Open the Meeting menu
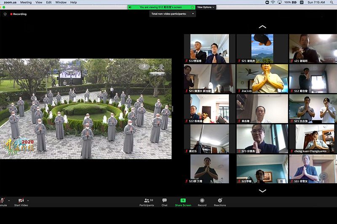337x224 pixels. [26, 2]
